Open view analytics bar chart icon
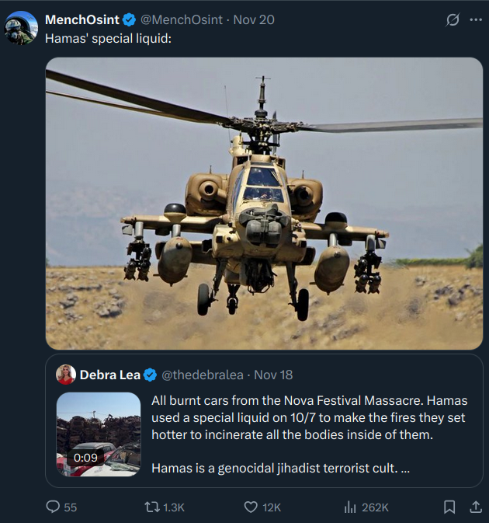The image size is (489, 523). pos(350,507)
